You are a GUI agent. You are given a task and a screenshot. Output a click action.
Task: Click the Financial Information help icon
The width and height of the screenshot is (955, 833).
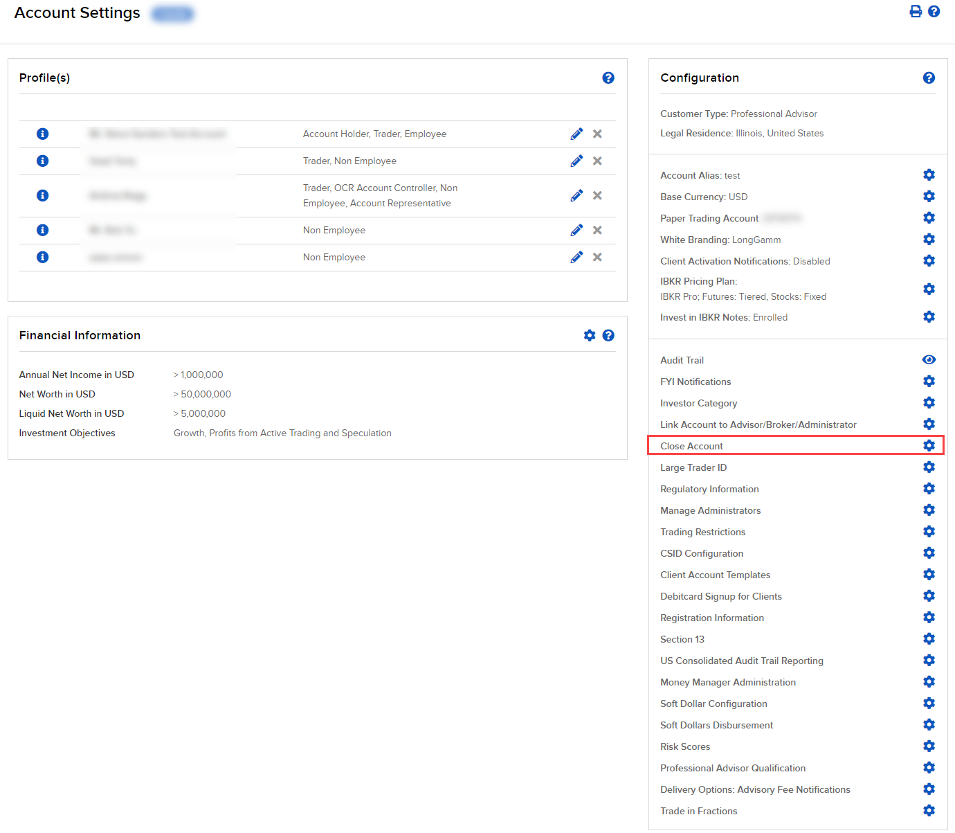tap(608, 335)
